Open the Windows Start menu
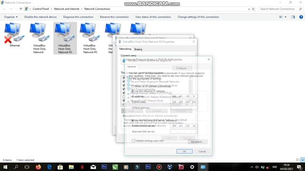This screenshot has height=171, width=305. [x=5, y=167]
